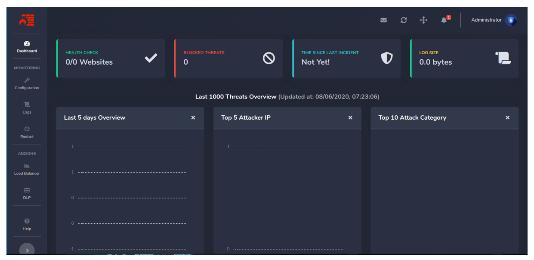Click the Restart power icon
This screenshot has height=260, width=534.
[27, 129]
